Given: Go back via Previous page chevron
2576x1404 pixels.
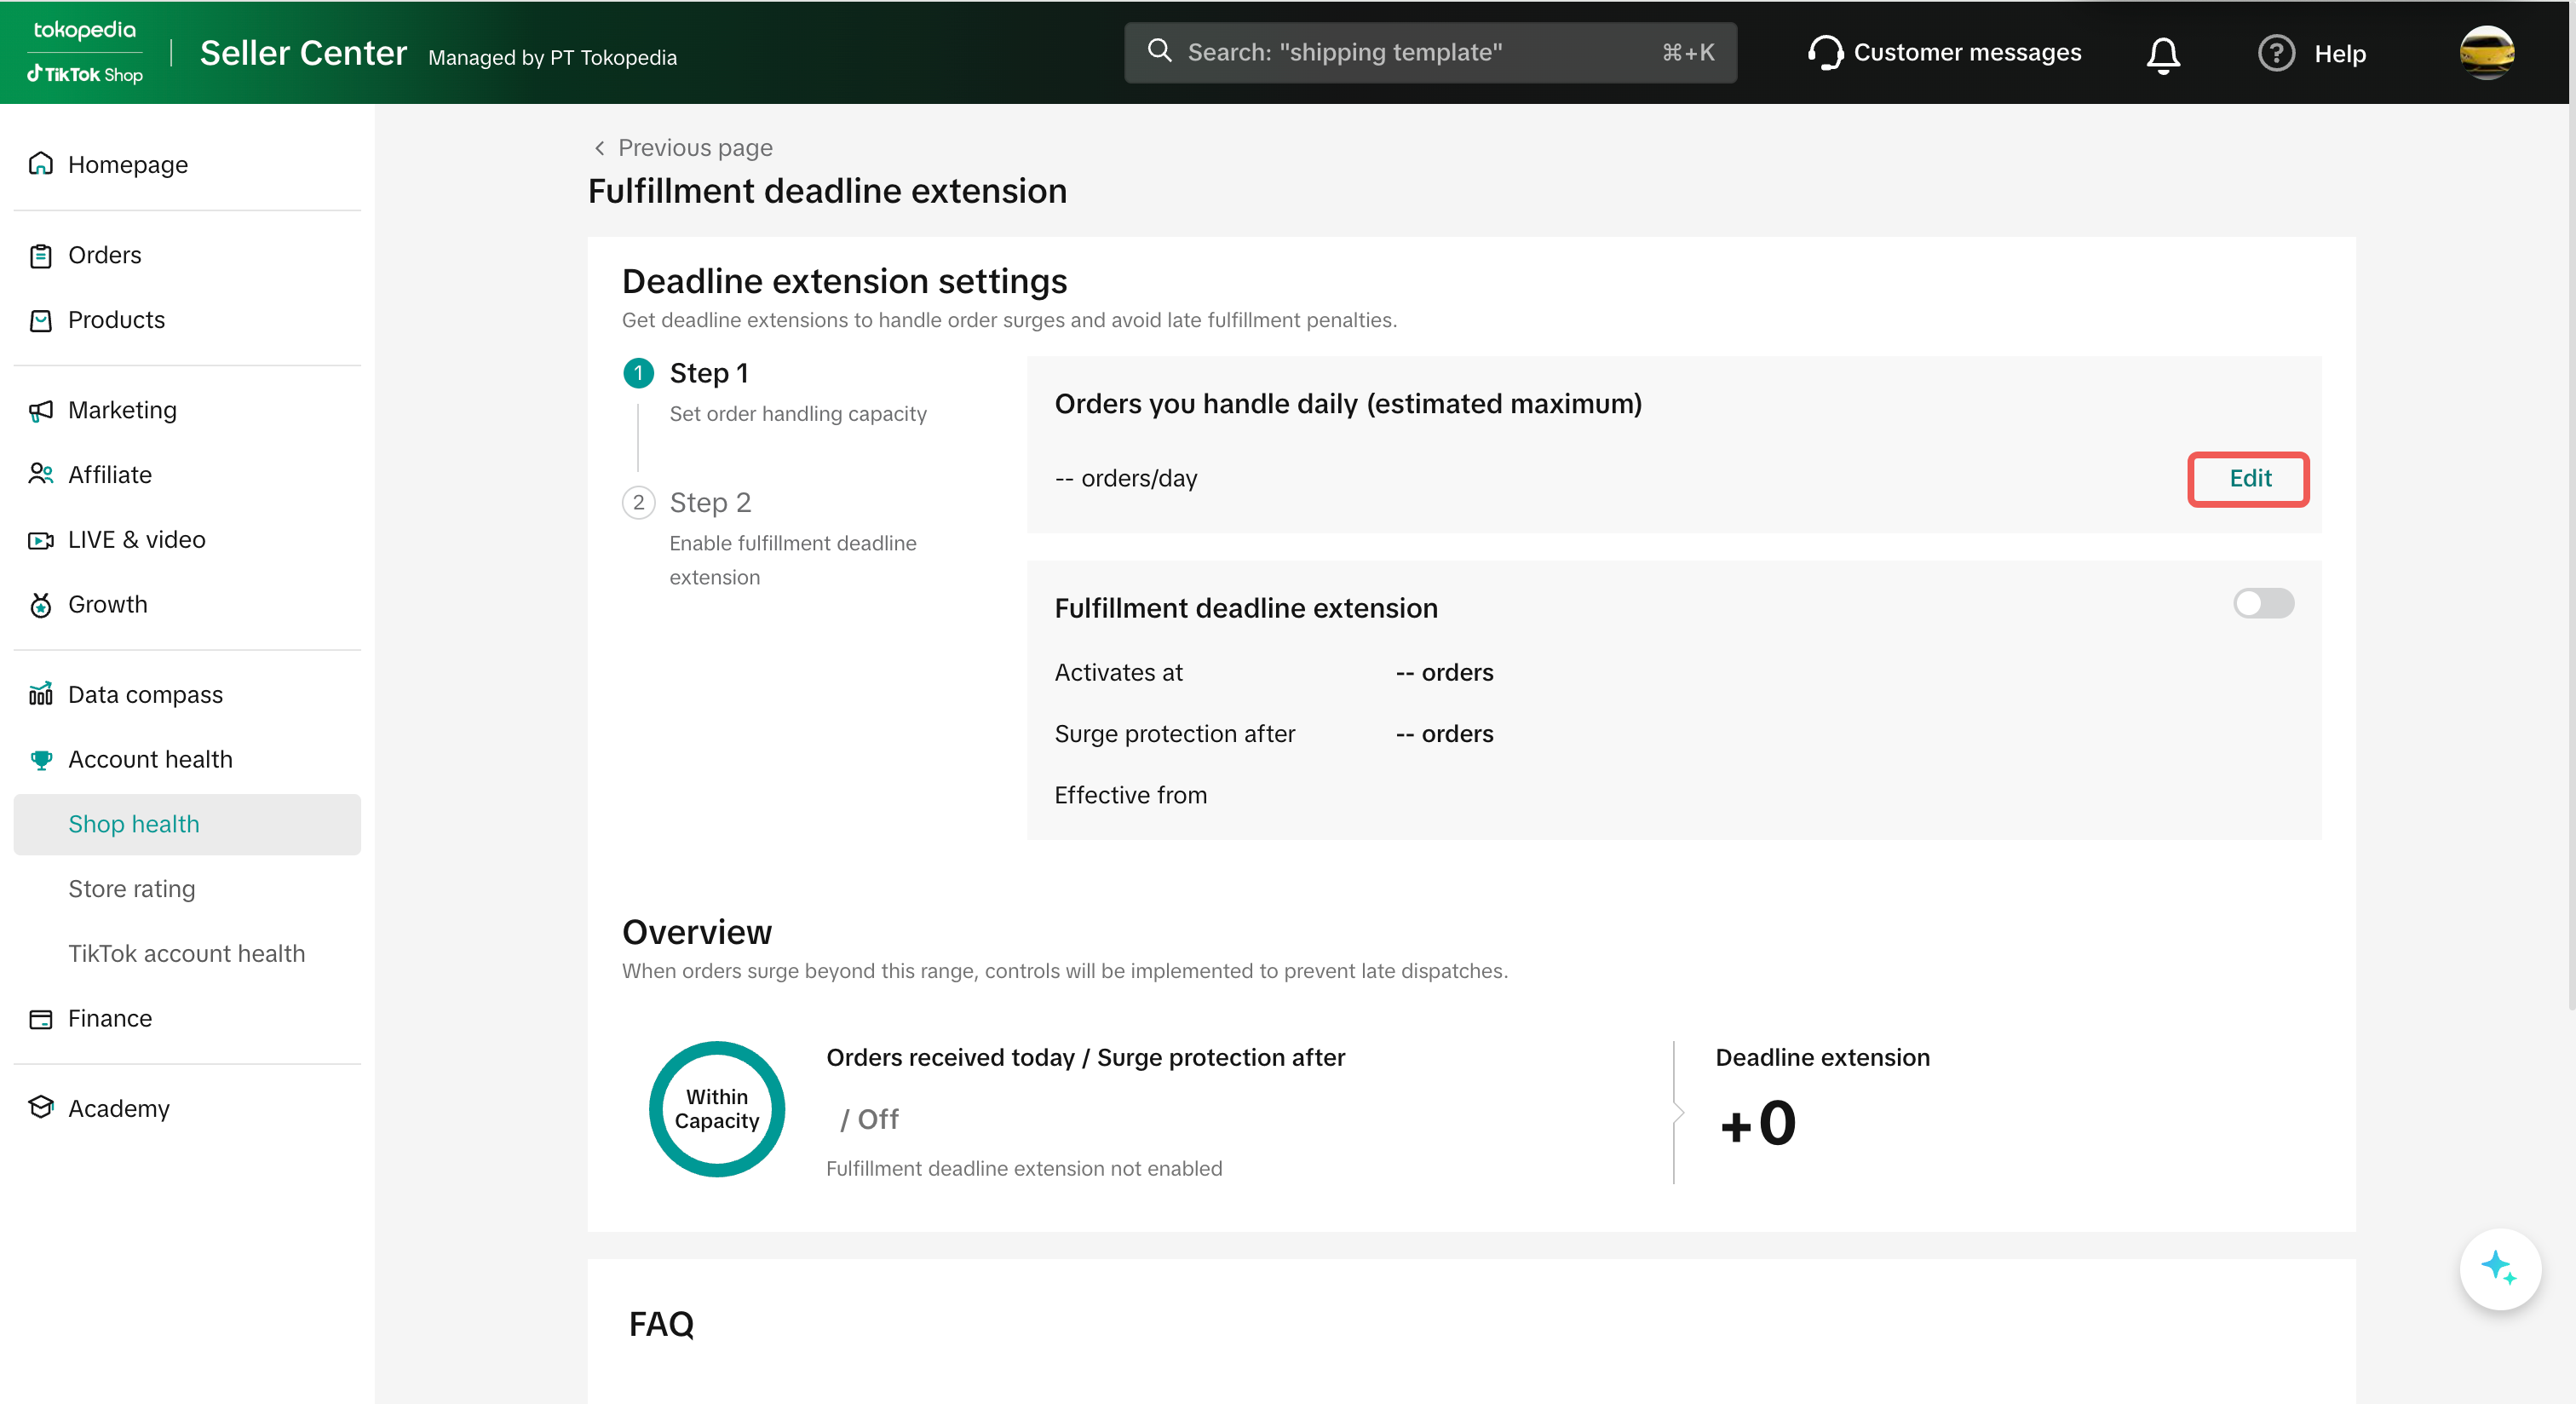Looking at the screenshot, I should [x=599, y=148].
